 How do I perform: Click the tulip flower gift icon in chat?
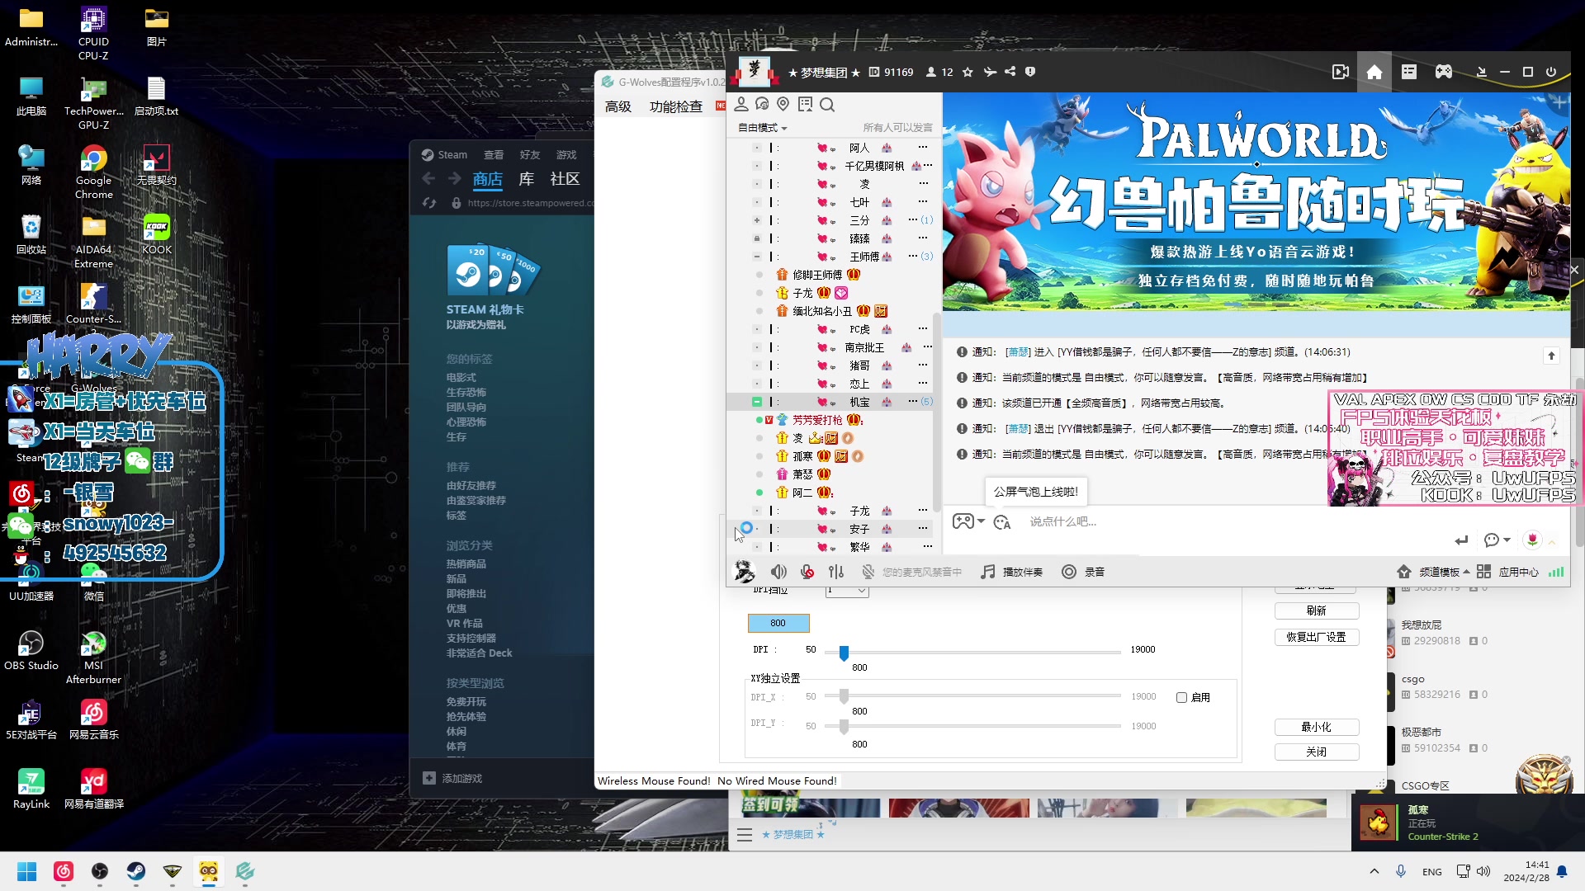coord(1532,540)
